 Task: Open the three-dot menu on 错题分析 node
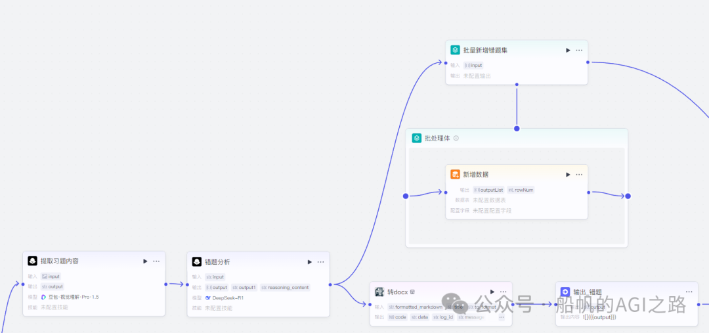(320, 261)
